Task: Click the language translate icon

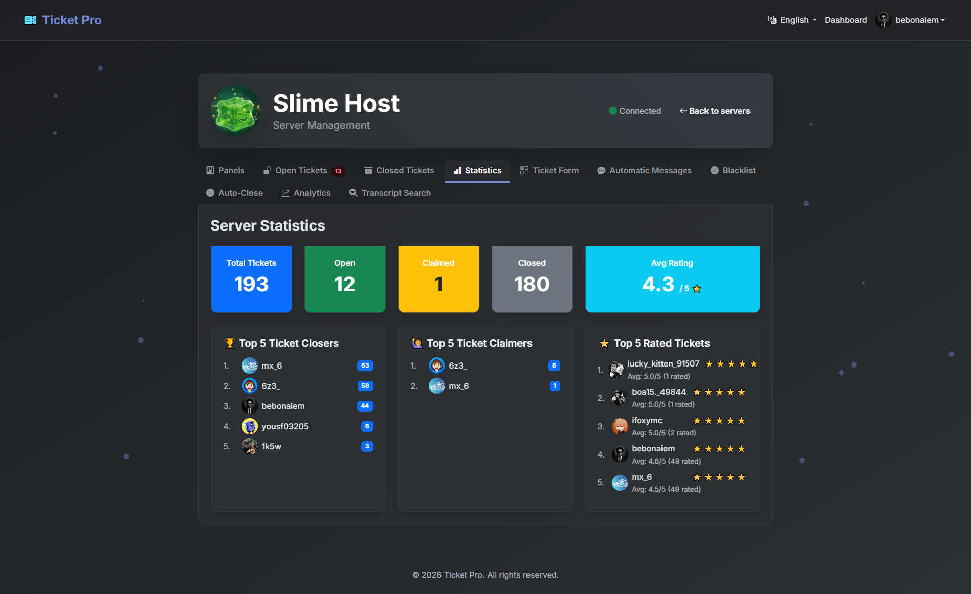Action: pyautogui.click(x=772, y=20)
